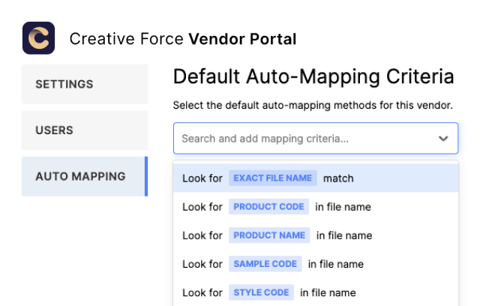Select the Auto Mapping sidebar item
Viewport: 480px width, 306px height.
85,176
